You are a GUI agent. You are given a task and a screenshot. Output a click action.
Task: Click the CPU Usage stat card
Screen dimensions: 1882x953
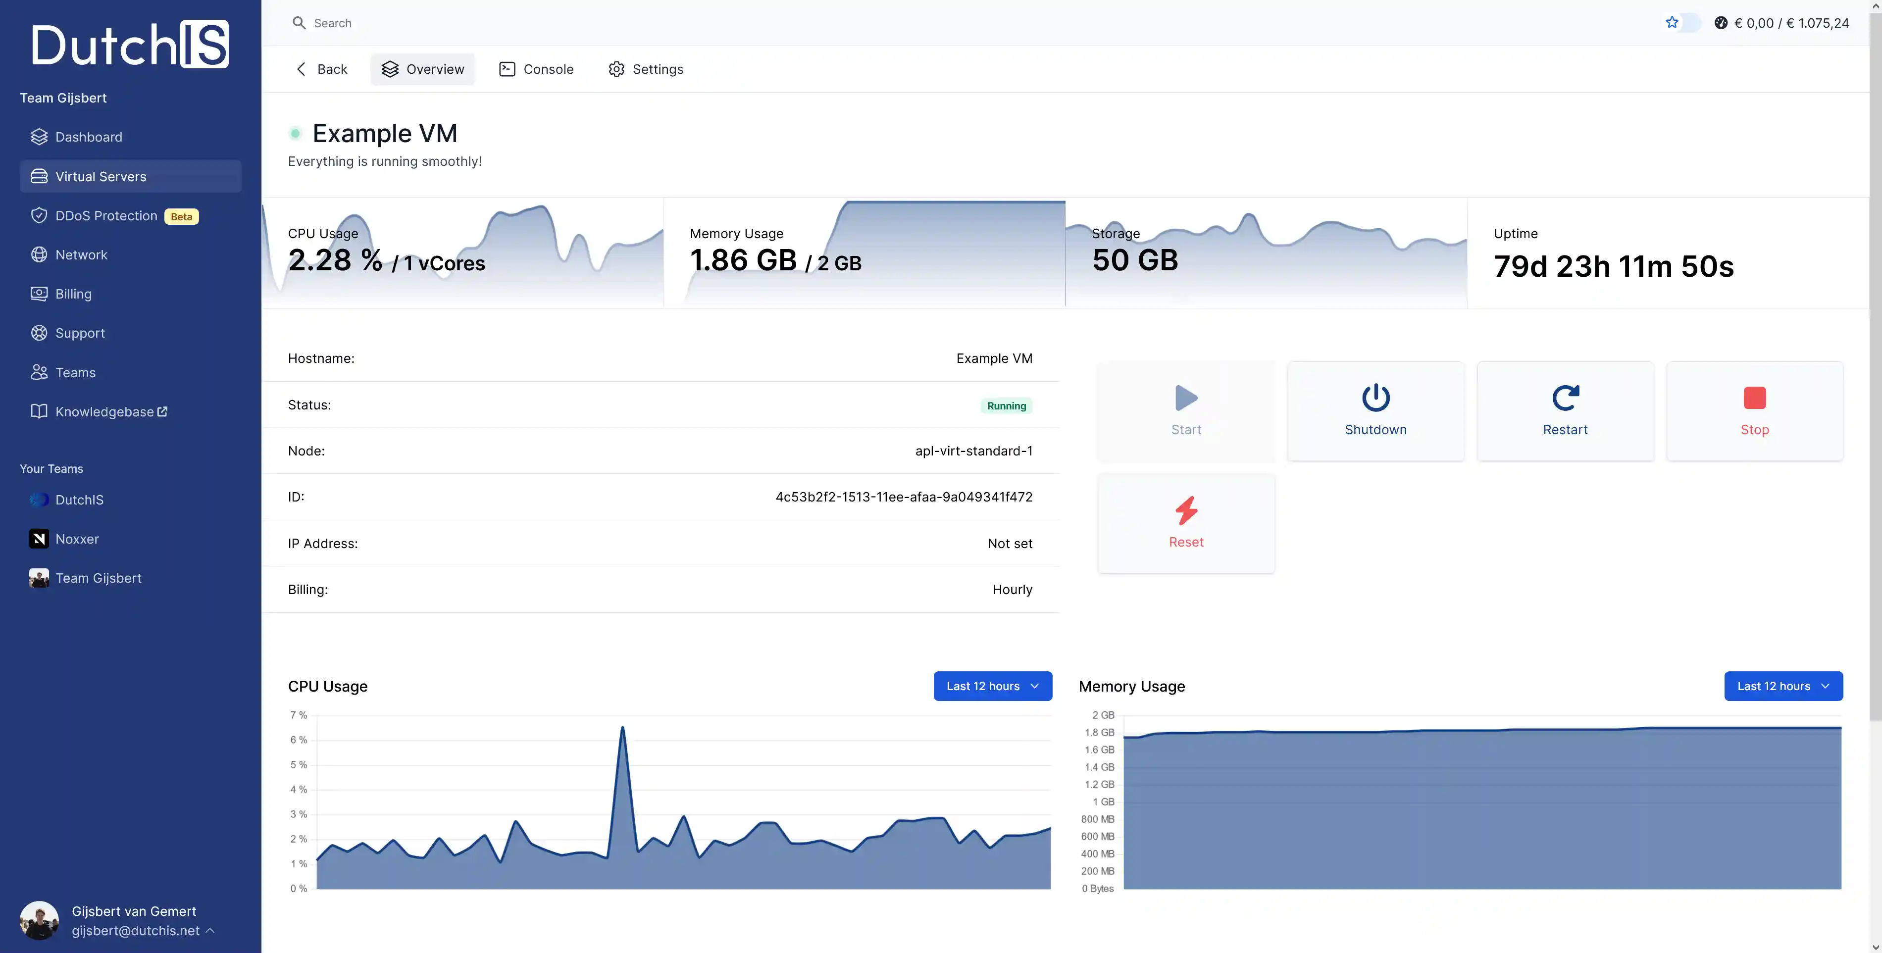click(x=462, y=252)
